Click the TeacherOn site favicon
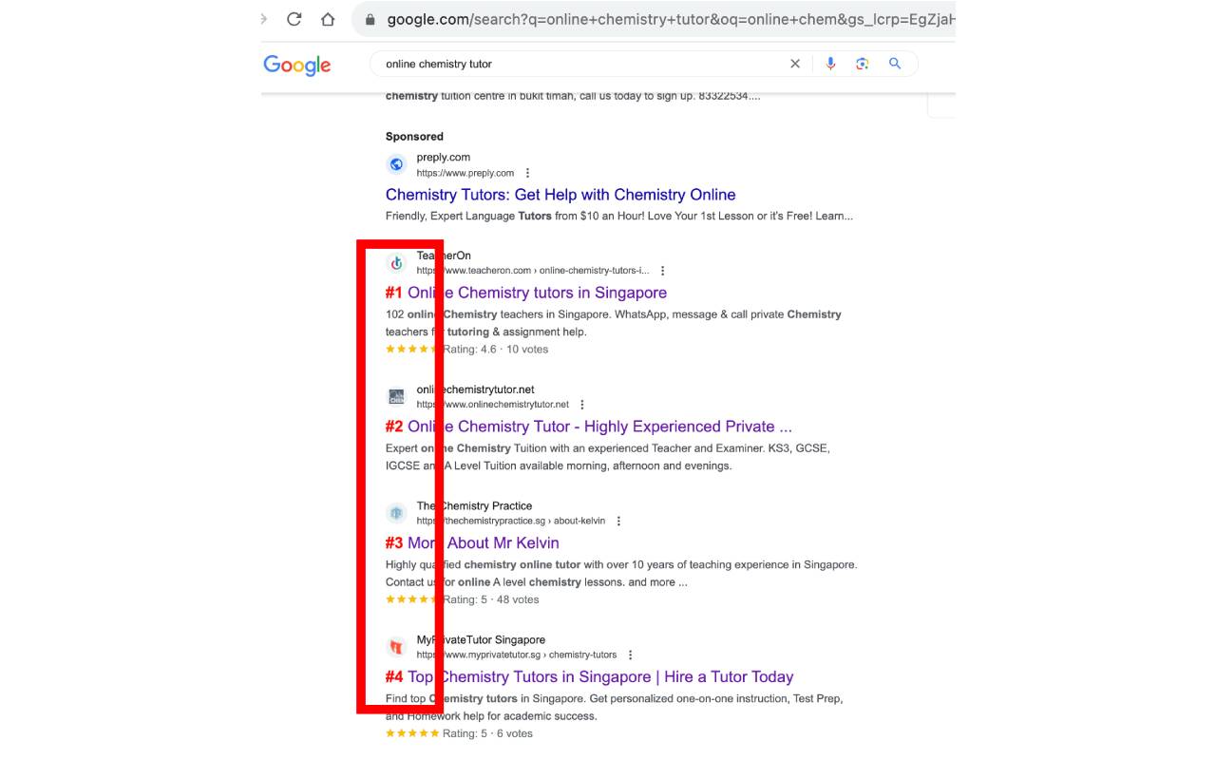Screen dimensions: 1216x760 (x=396, y=262)
